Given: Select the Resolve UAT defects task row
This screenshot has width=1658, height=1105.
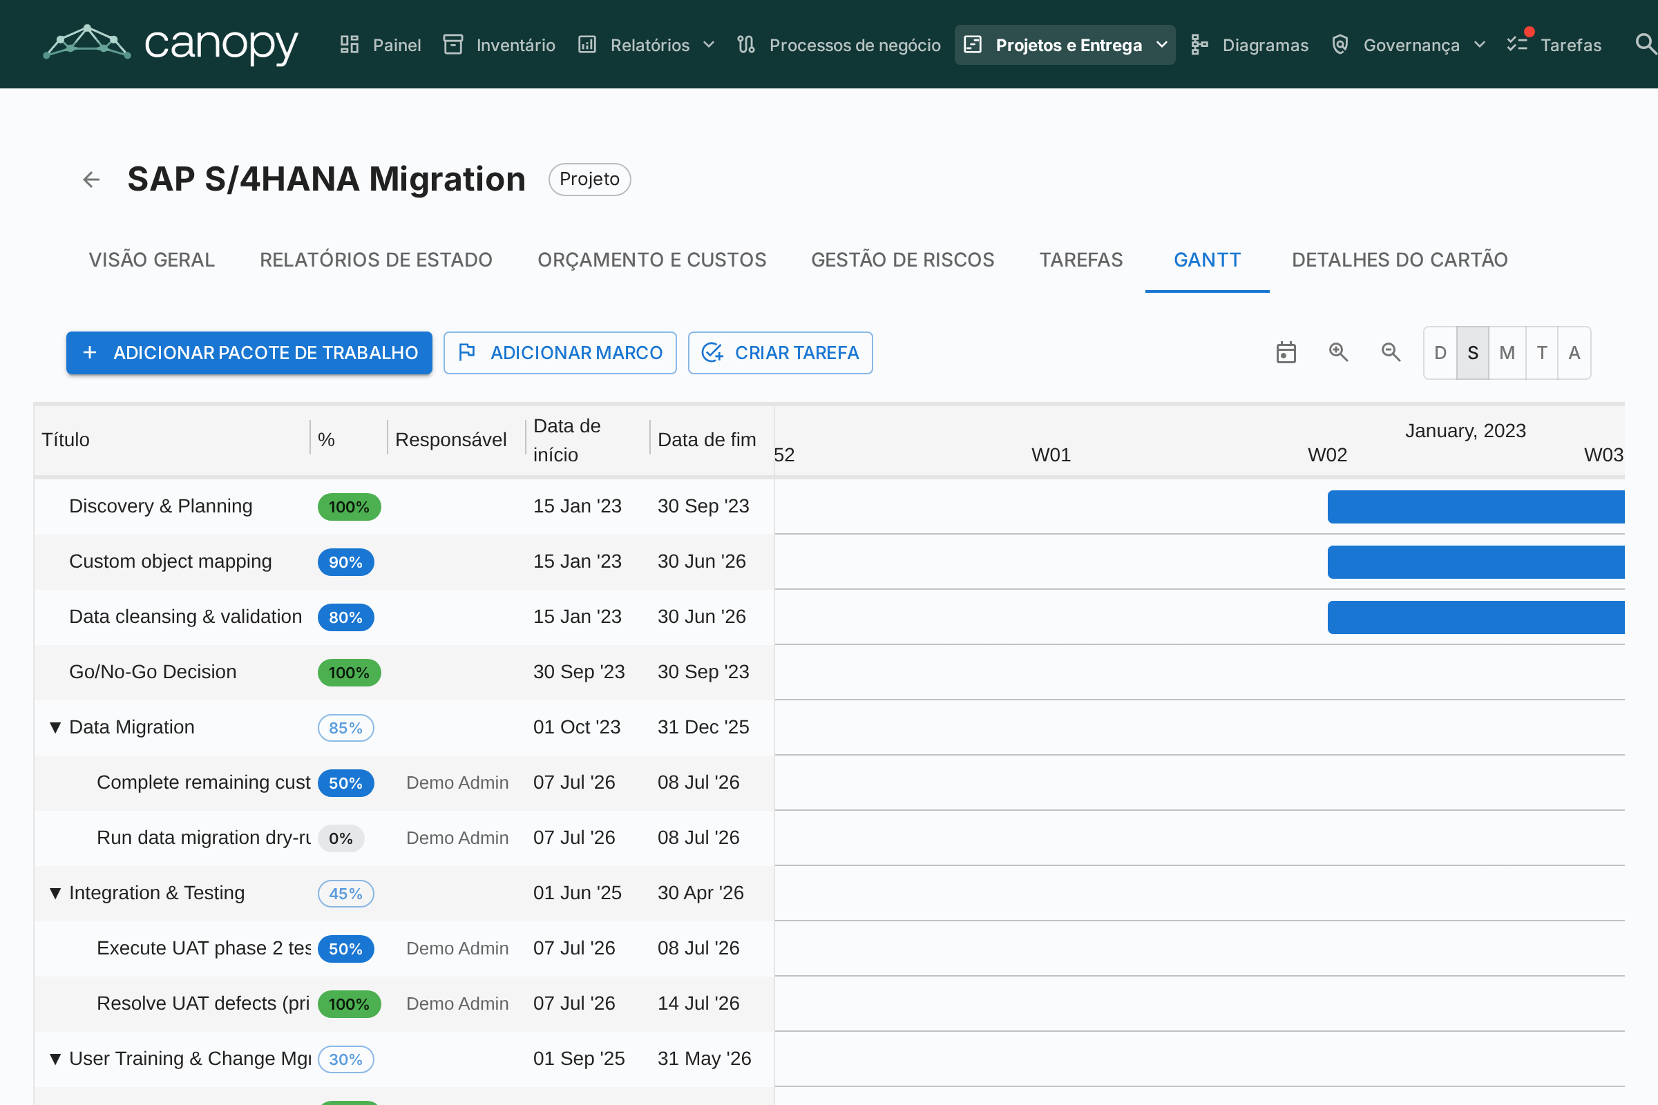Looking at the screenshot, I should click(x=405, y=1004).
